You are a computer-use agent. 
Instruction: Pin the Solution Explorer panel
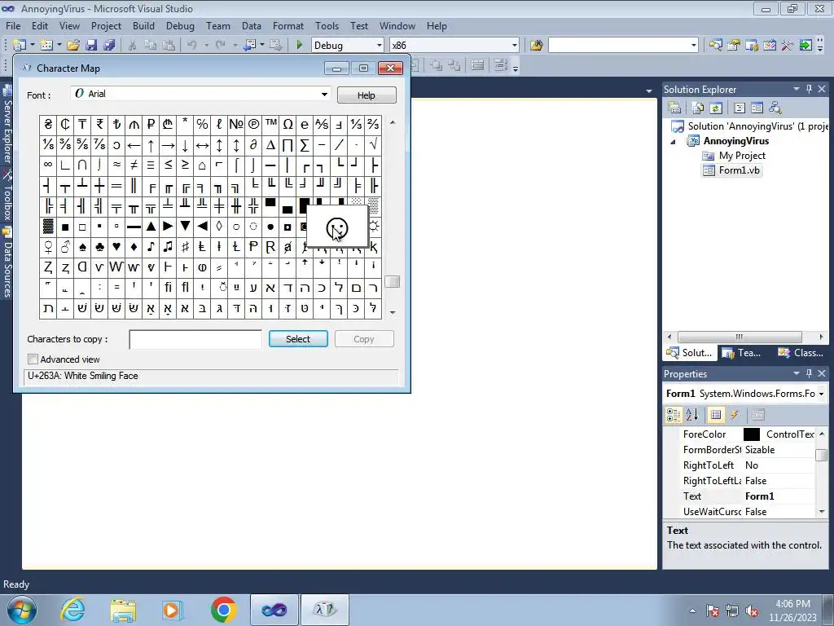point(809,89)
